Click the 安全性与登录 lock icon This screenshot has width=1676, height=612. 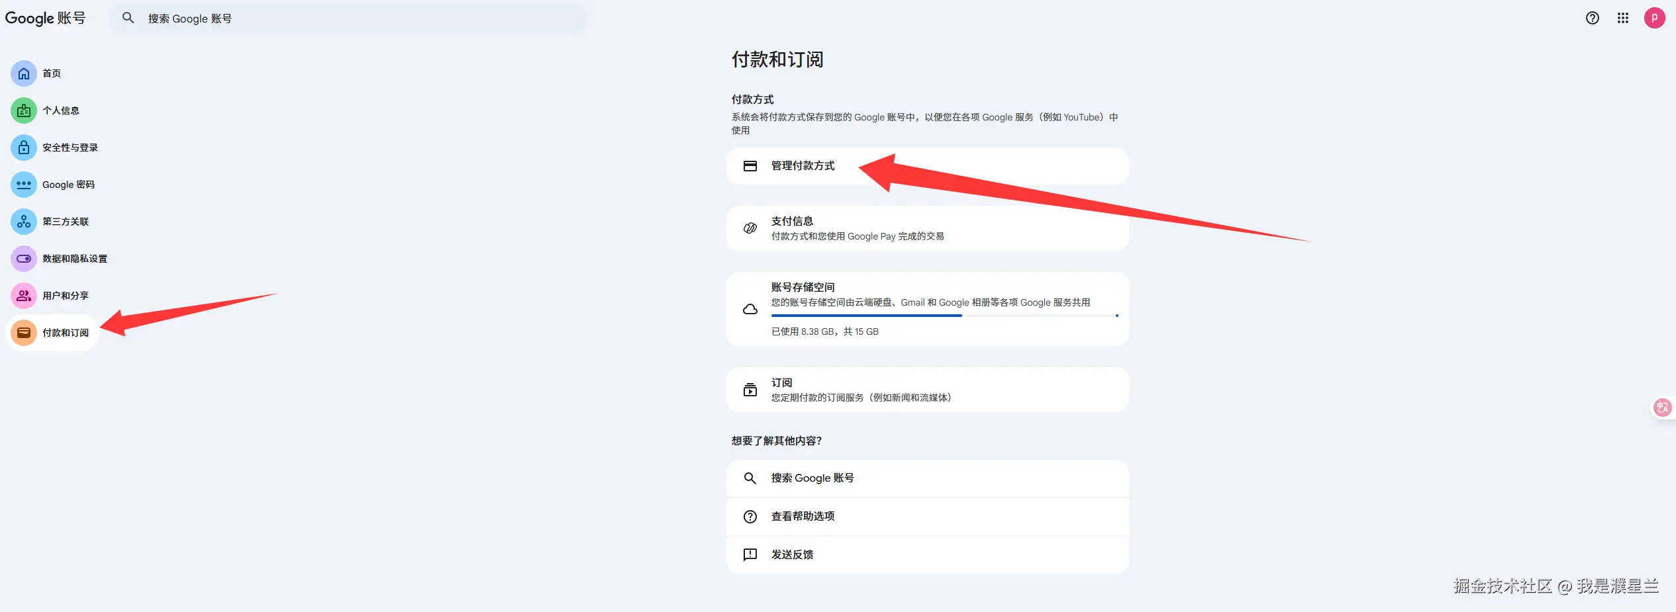[23, 148]
